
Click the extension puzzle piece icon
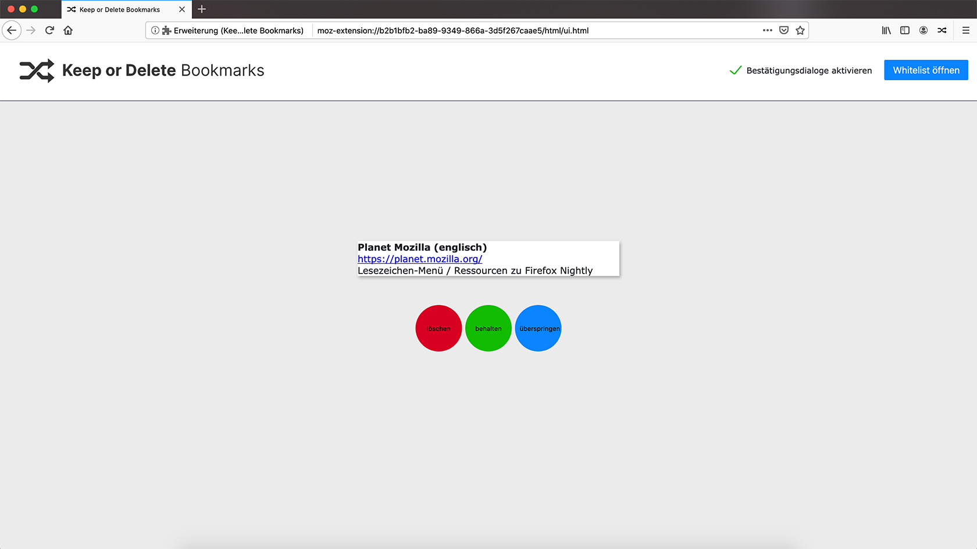click(166, 30)
